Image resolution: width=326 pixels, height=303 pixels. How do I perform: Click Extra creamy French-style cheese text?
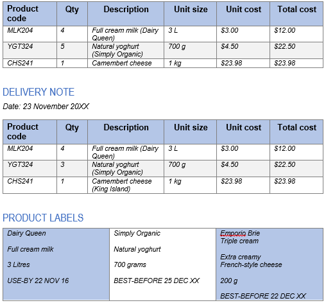251,261
